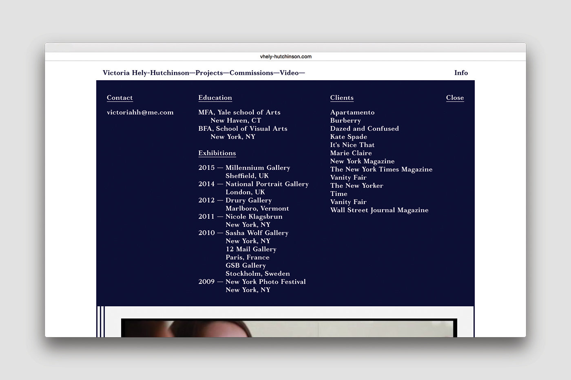Click BFA, School of Visual Arts

tap(243, 129)
